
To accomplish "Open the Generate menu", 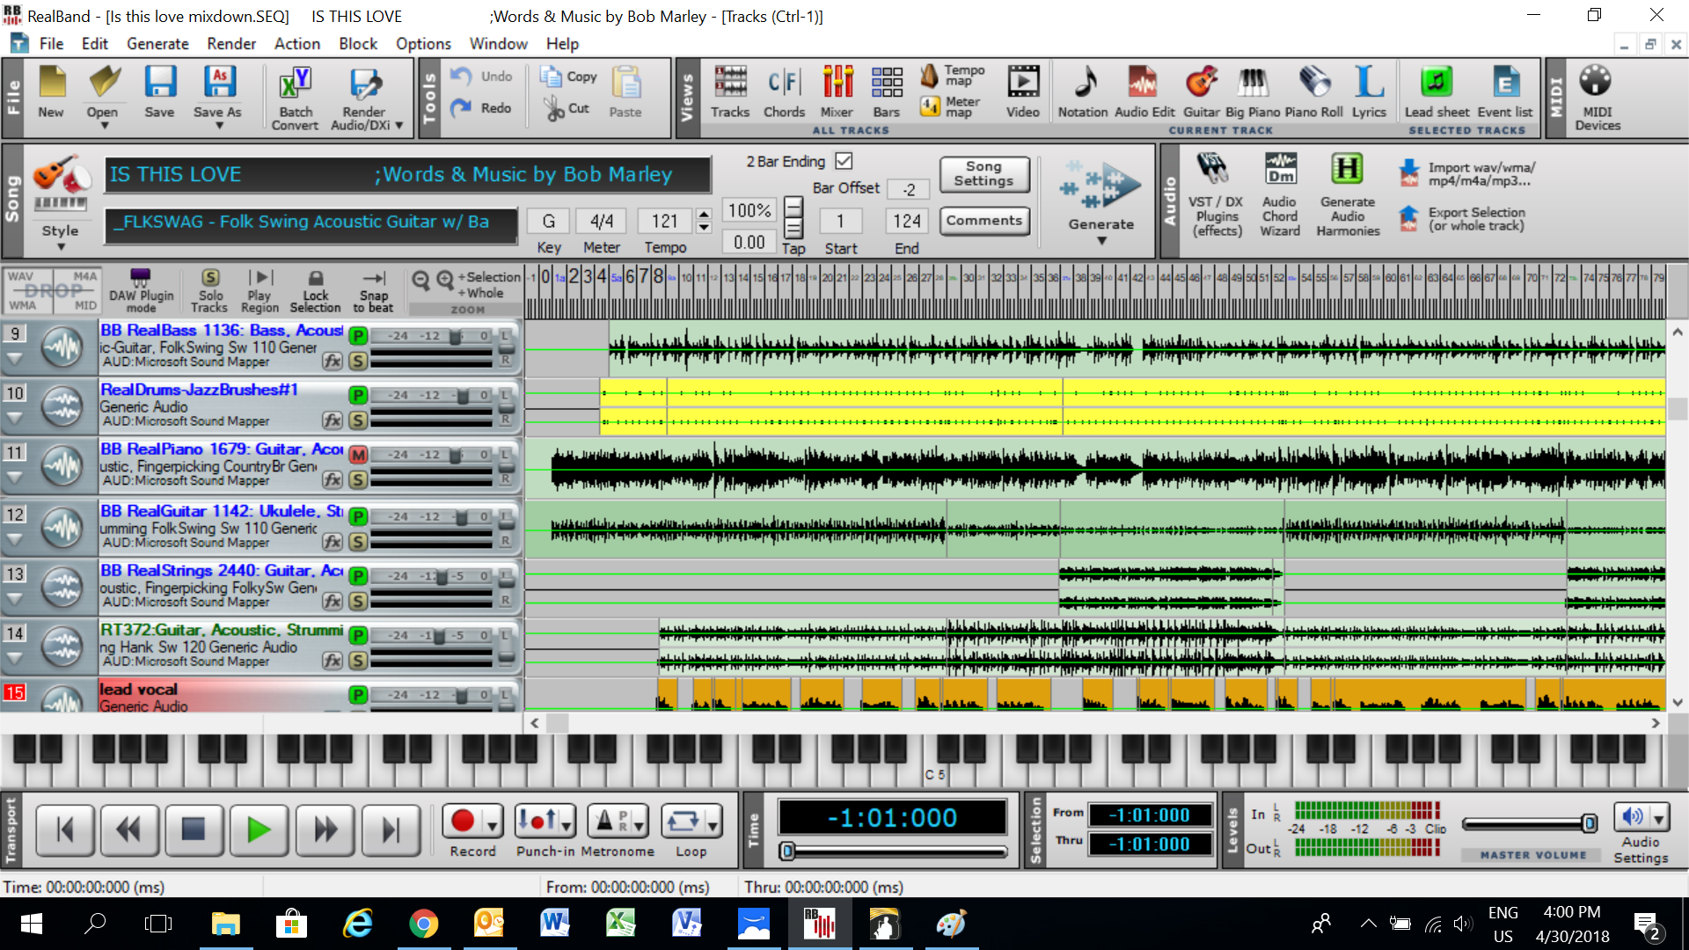I will click(x=157, y=43).
